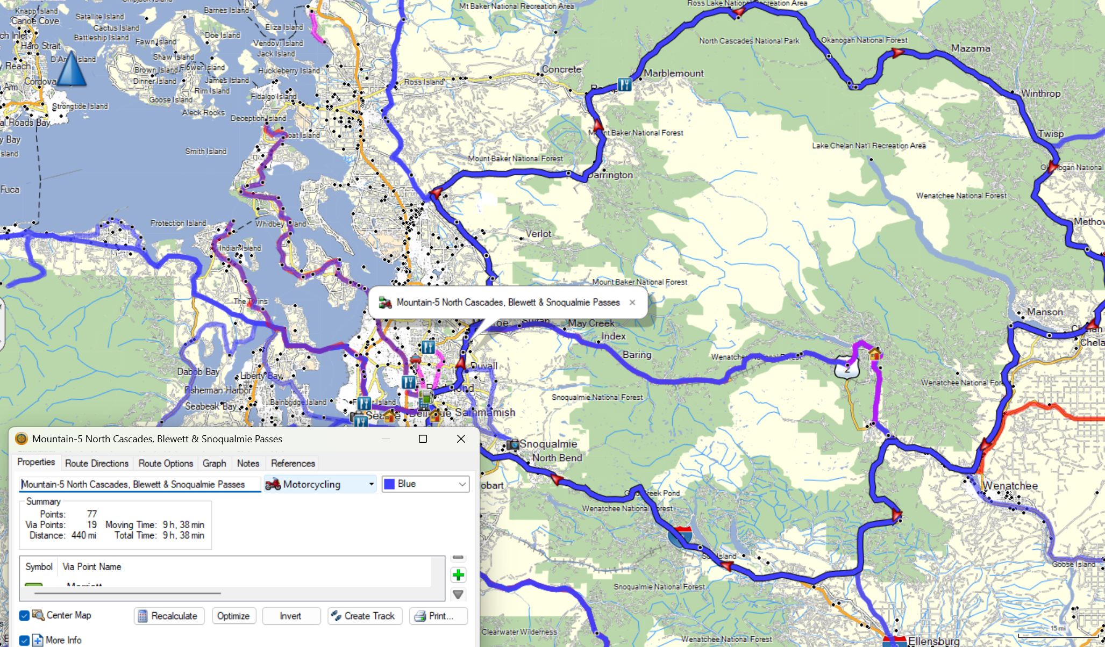
Task: Click the green plus add via point icon
Action: [x=458, y=576]
